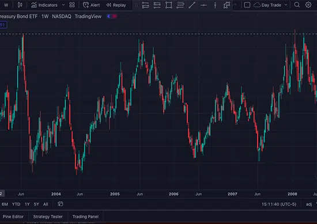Select the puzzle-shaped tool after the vertical line
The width and height of the screenshot is (317, 224).
(x=227, y=5)
